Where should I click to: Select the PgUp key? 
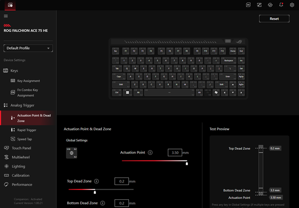(241, 77)
